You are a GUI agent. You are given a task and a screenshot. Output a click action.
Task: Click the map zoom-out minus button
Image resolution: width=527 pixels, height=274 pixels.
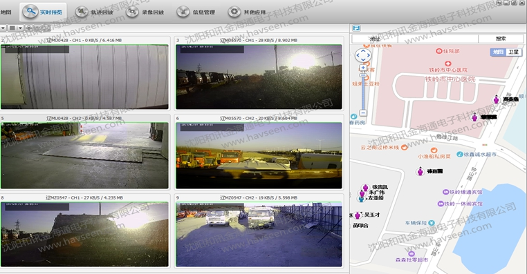[363, 113]
